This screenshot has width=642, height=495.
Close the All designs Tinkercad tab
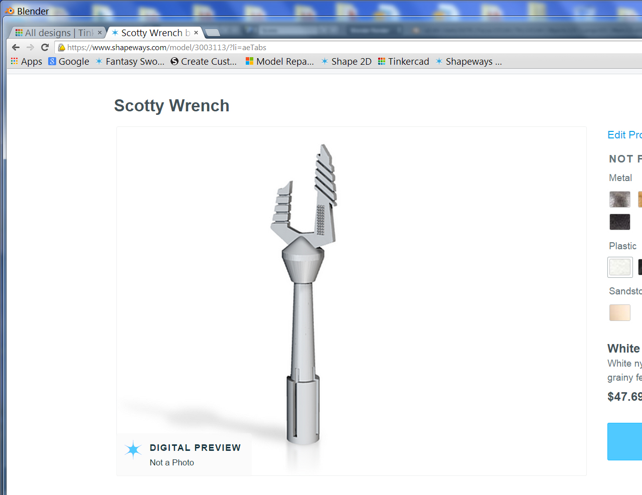[100, 33]
